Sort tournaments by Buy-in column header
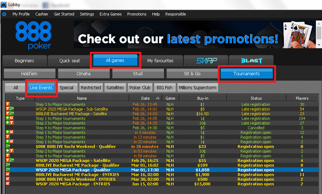Image resolution: width=322 pixels, height=194 pixels. (x=203, y=98)
